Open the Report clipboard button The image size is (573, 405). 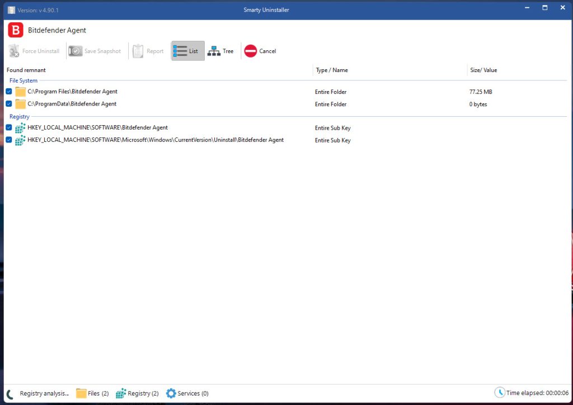[x=148, y=51]
